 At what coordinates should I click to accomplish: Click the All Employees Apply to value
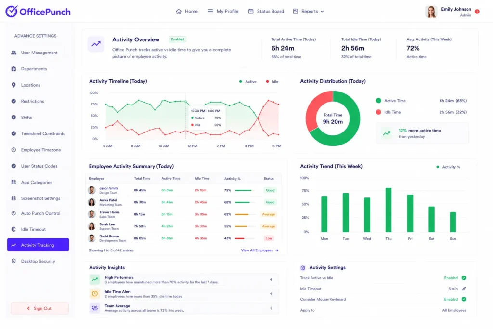click(454, 310)
